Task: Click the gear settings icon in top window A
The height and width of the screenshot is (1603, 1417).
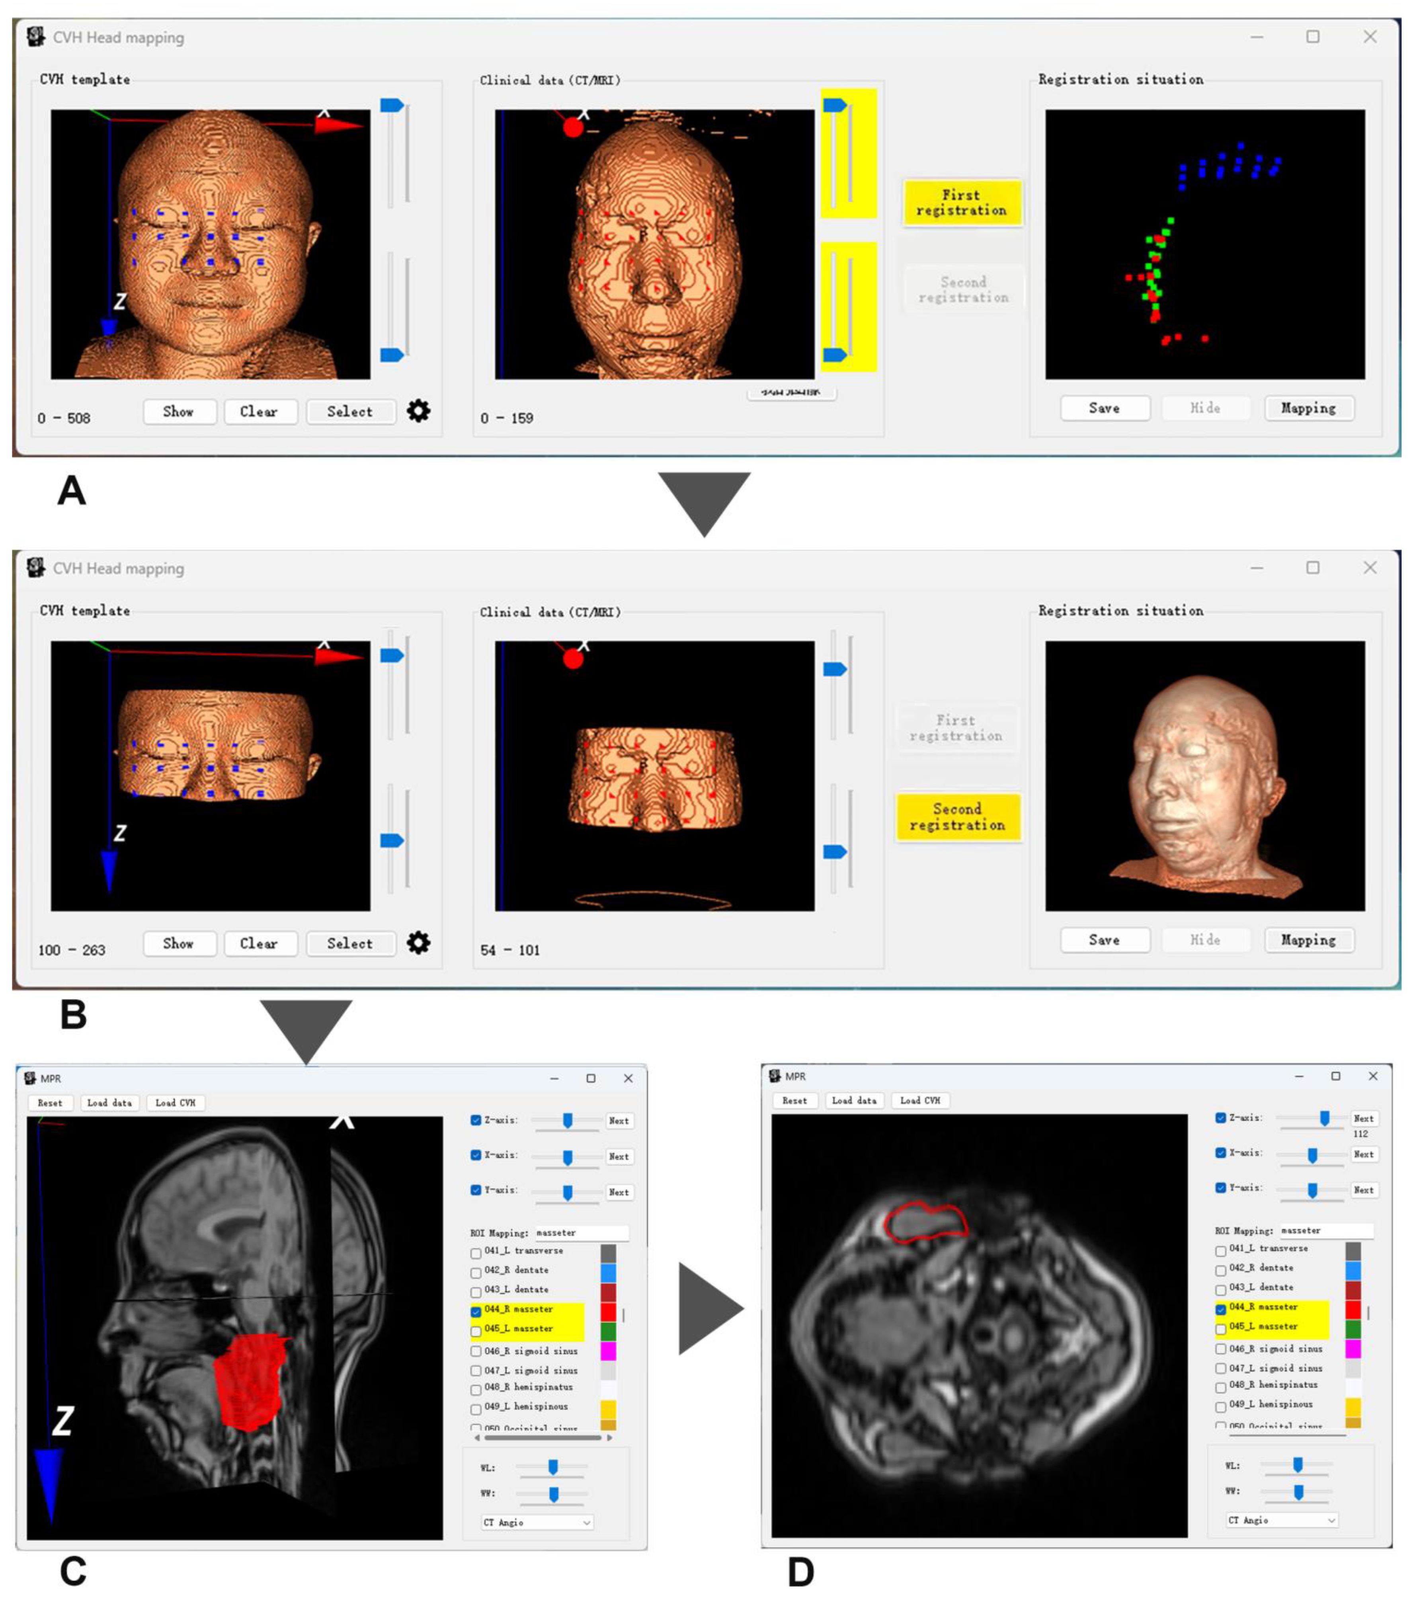Action: coord(418,410)
